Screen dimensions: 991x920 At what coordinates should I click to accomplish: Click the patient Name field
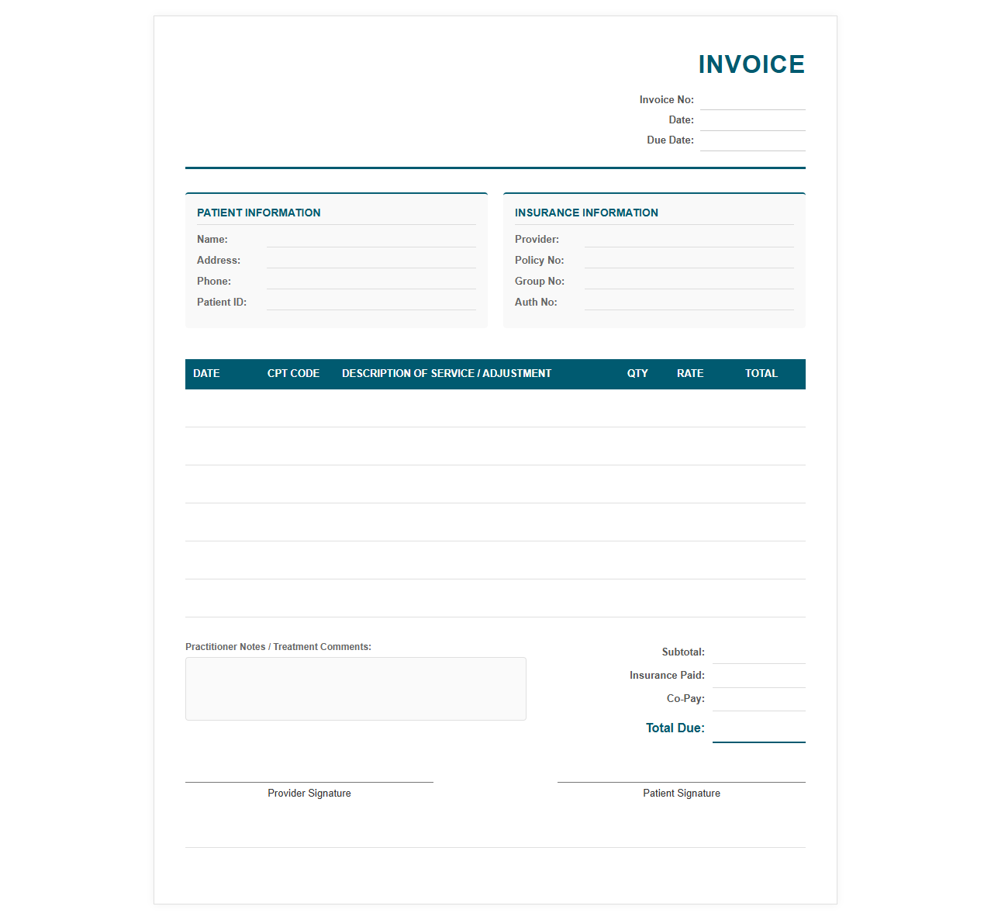[x=371, y=240]
